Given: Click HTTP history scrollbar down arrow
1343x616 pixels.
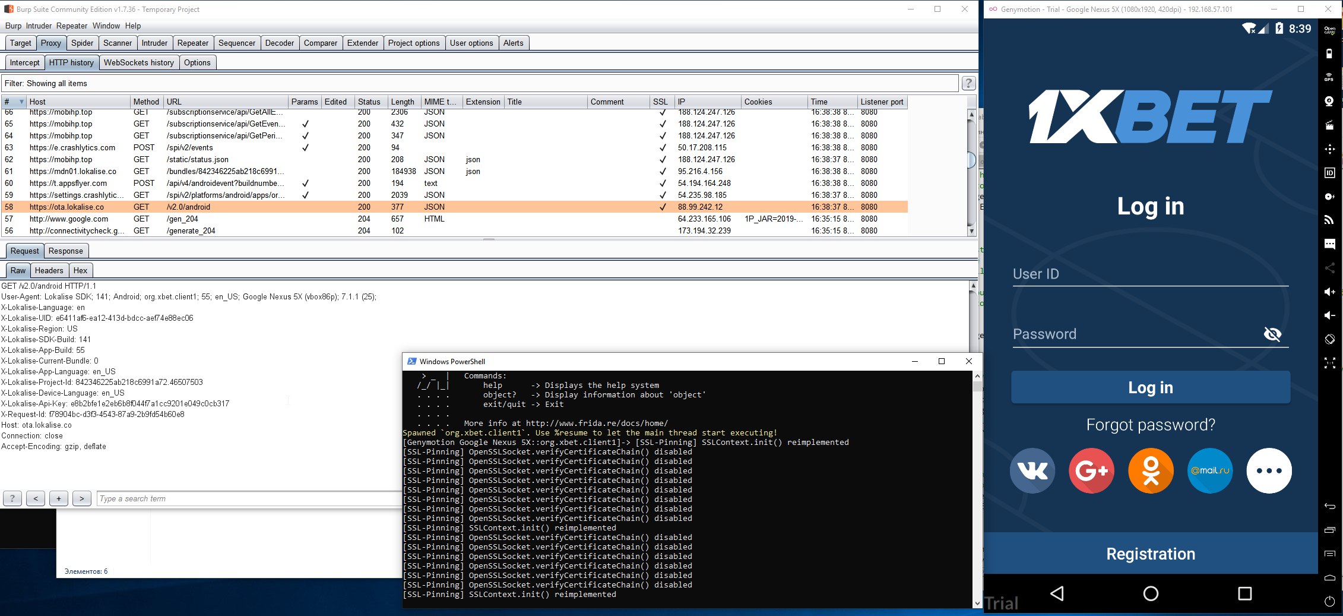Looking at the screenshot, I should tap(971, 231).
